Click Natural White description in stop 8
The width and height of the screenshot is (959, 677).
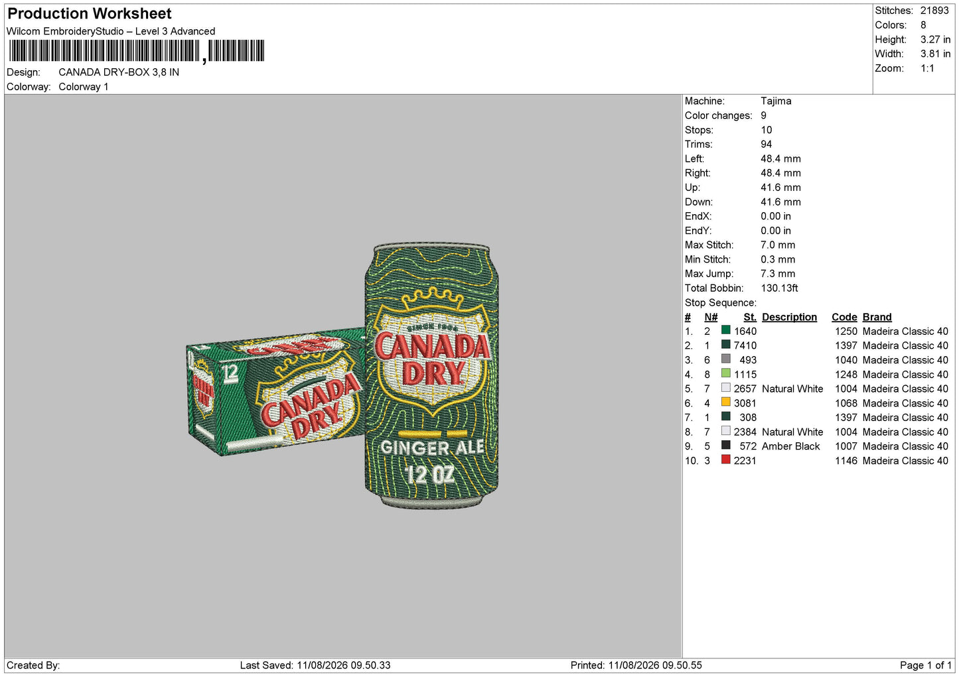pos(792,432)
